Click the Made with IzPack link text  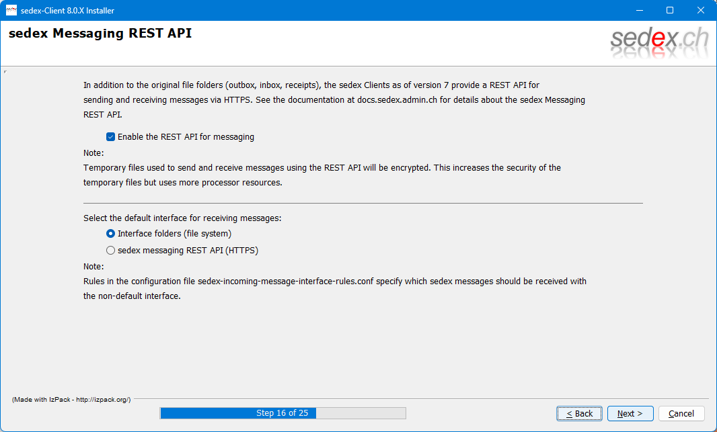(x=71, y=399)
